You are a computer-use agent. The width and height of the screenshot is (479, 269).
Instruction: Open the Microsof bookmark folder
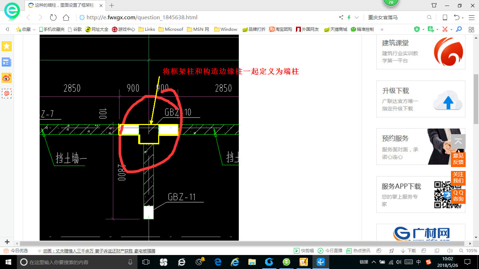pos(171,29)
